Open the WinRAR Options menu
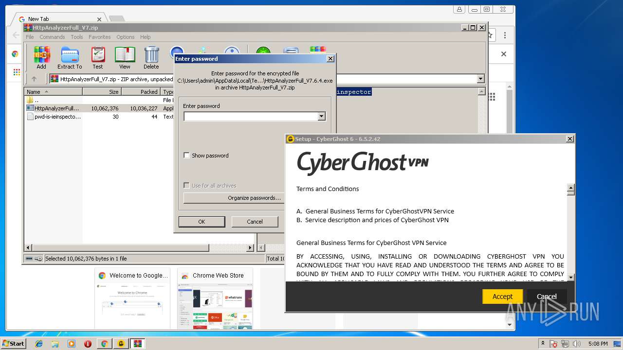 125,37
